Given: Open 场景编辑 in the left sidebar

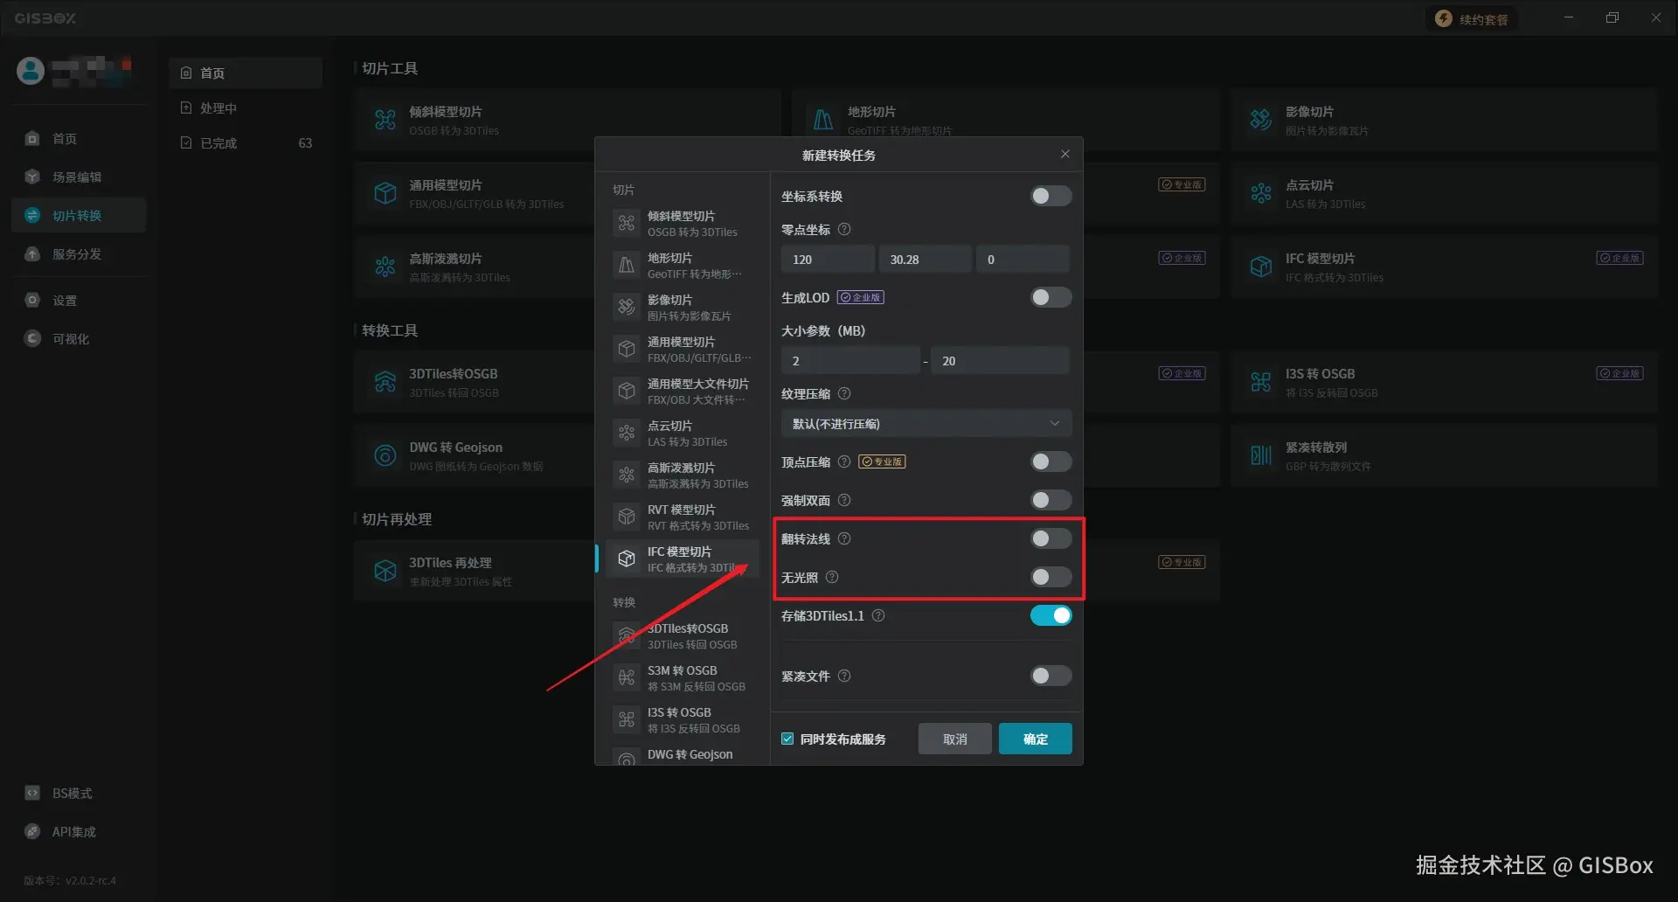Looking at the screenshot, I should click(79, 177).
